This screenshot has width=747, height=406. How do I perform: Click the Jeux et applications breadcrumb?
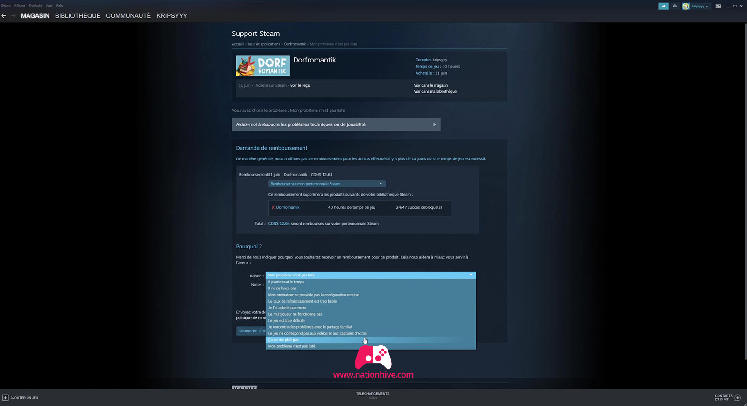pos(264,44)
